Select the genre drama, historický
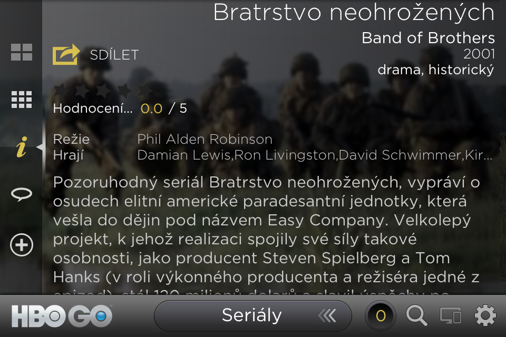The width and height of the screenshot is (506, 337). (x=436, y=70)
